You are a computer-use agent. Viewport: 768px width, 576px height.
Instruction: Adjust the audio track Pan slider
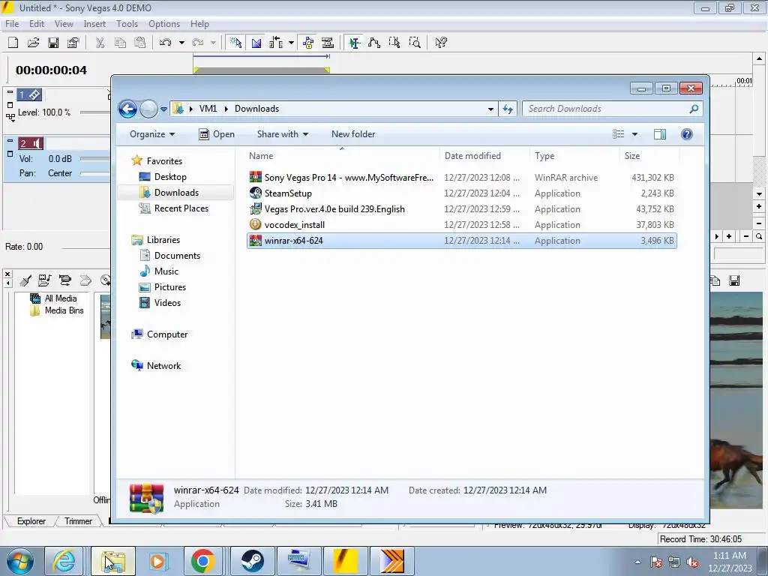(95, 173)
